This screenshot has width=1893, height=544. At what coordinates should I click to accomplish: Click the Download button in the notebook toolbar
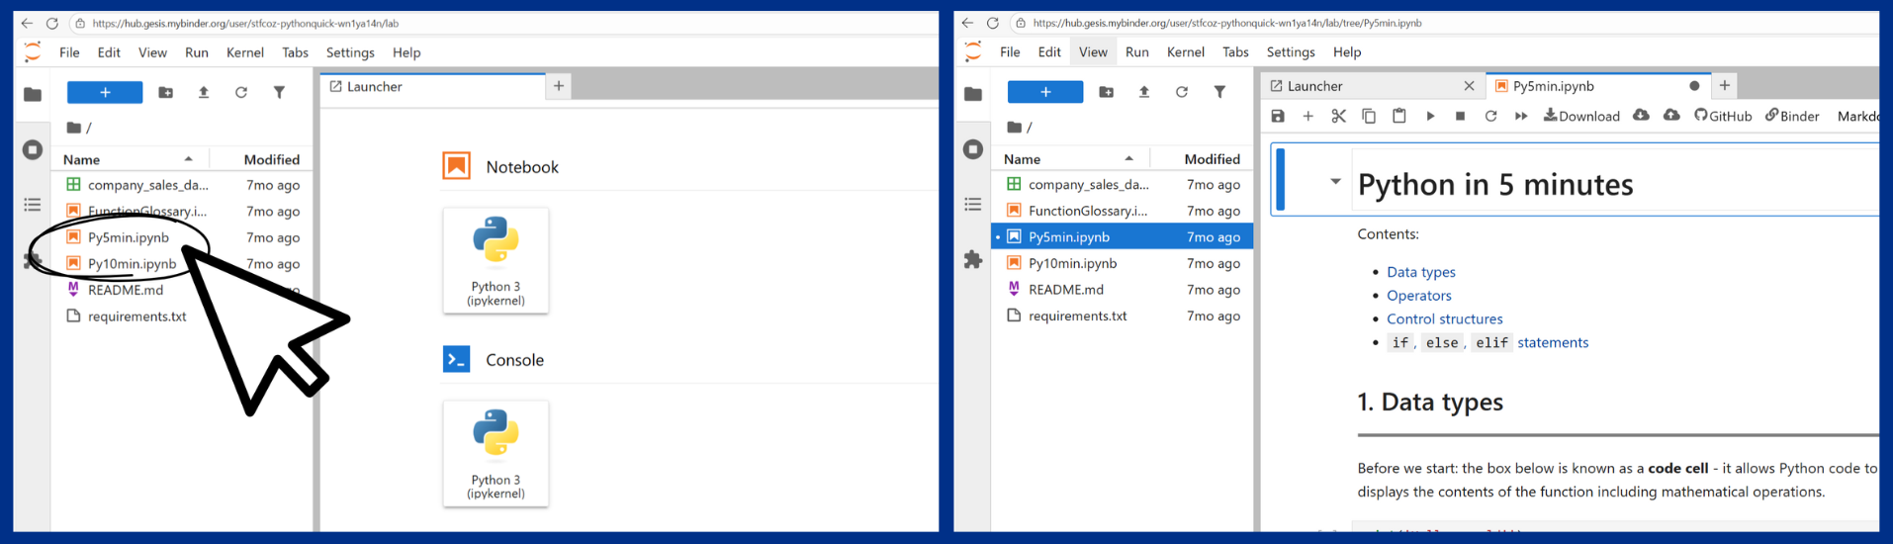pos(1581,117)
